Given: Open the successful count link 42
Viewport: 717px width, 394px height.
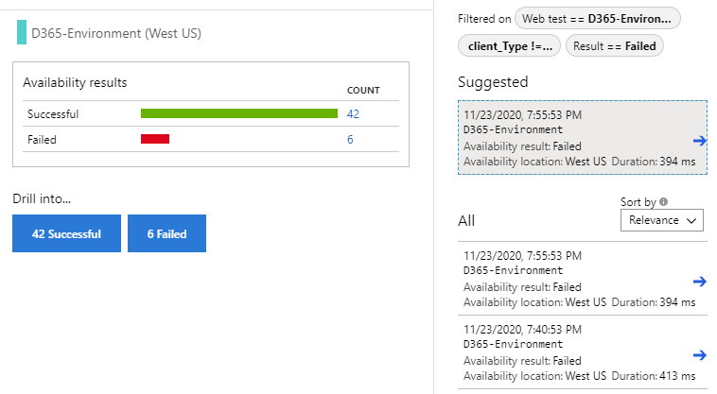Looking at the screenshot, I should [353, 114].
